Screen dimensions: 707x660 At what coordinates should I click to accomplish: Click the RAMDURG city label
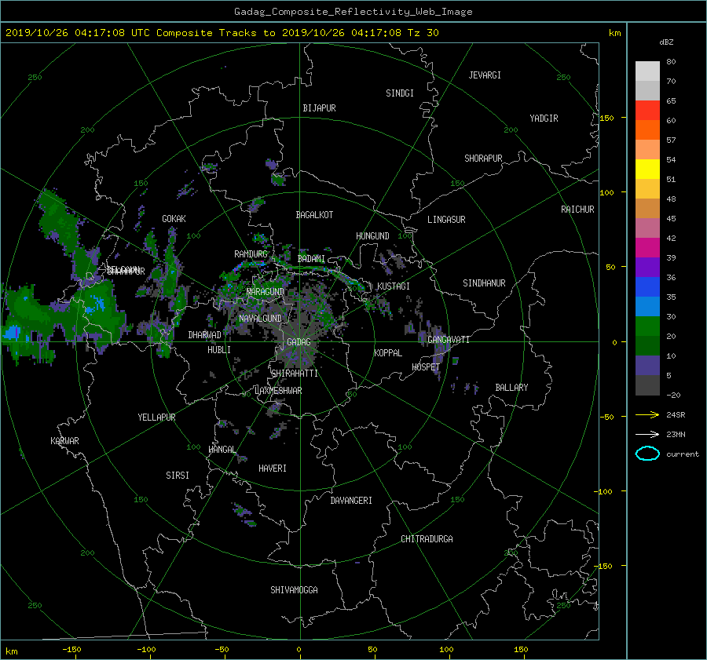251,254
